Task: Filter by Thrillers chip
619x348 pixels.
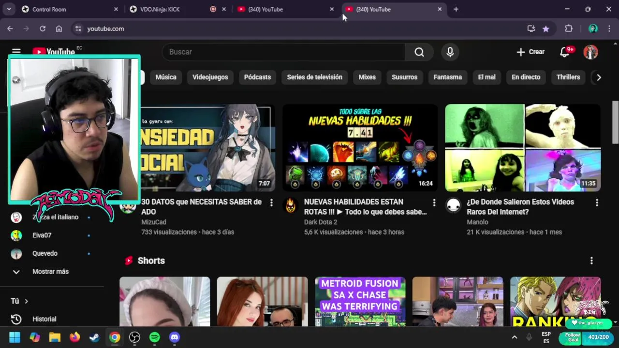Action: (x=568, y=77)
